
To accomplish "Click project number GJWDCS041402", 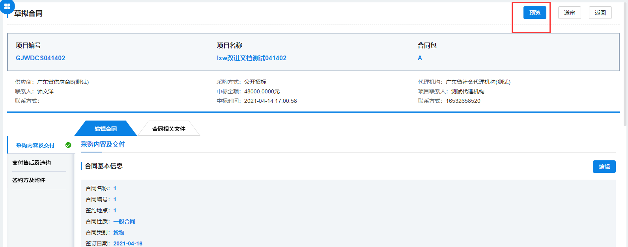I will (40, 58).
